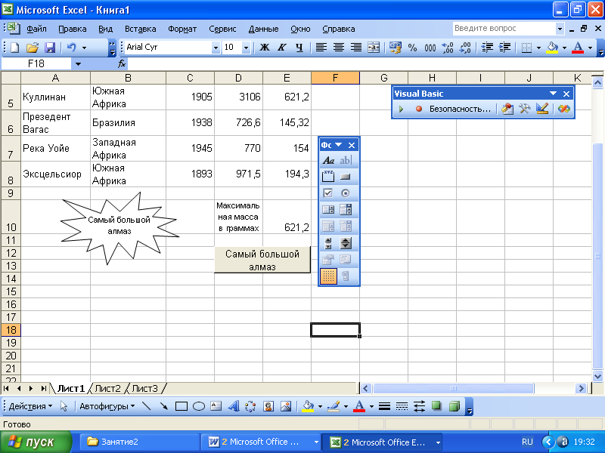Open the Вставка menu

click(141, 29)
